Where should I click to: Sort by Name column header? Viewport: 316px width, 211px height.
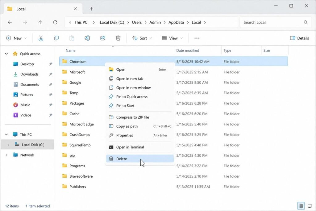click(70, 50)
